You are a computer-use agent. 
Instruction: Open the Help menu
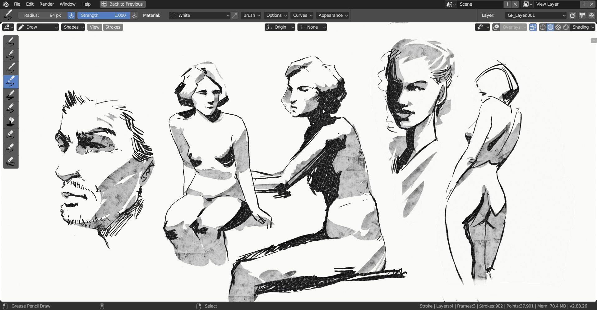click(86, 4)
